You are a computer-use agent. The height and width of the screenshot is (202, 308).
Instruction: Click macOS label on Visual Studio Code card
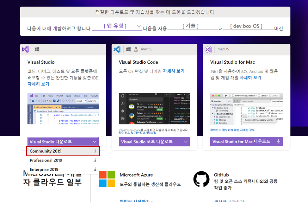tap(146, 49)
